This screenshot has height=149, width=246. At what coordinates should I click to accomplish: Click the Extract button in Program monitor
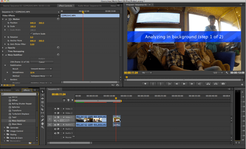click(216, 84)
